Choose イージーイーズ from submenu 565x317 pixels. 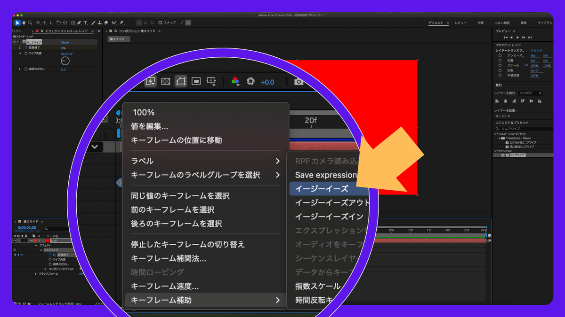point(322,189)
